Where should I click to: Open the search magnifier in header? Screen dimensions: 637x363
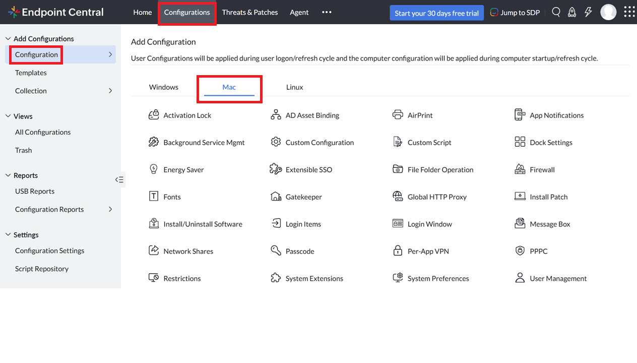coord(556,12)
